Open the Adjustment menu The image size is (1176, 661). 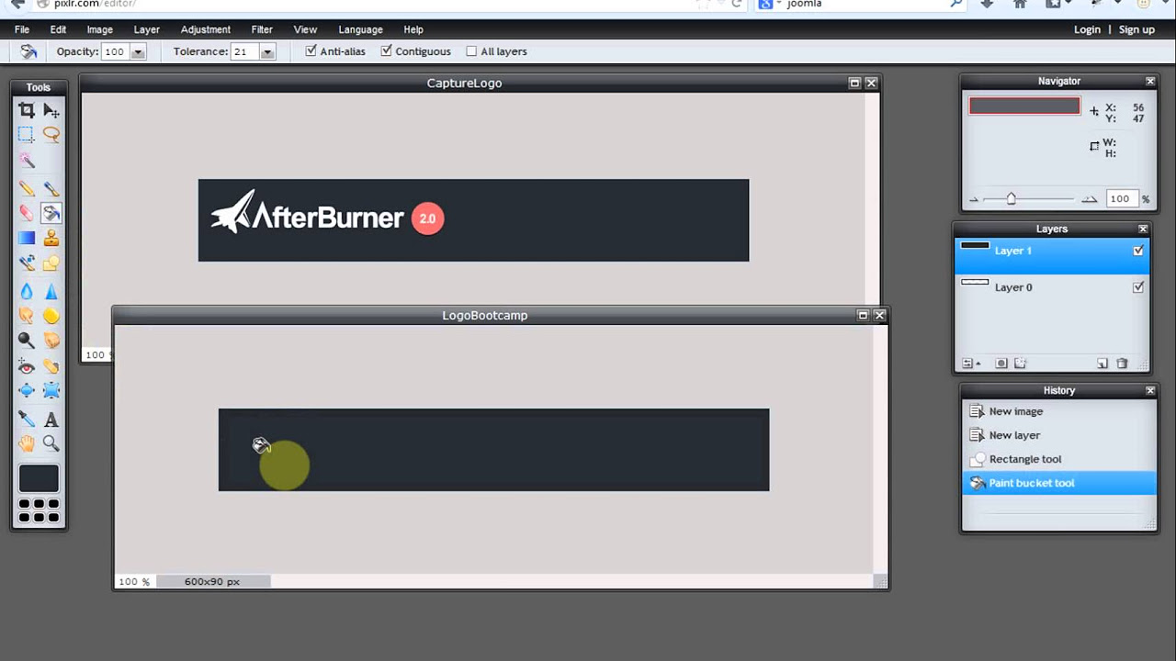tap(206, 29)
